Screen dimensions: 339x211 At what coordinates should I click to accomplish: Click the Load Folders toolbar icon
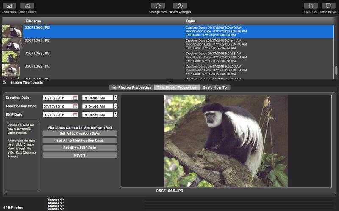pyautogui.click(x=27, y=6)
